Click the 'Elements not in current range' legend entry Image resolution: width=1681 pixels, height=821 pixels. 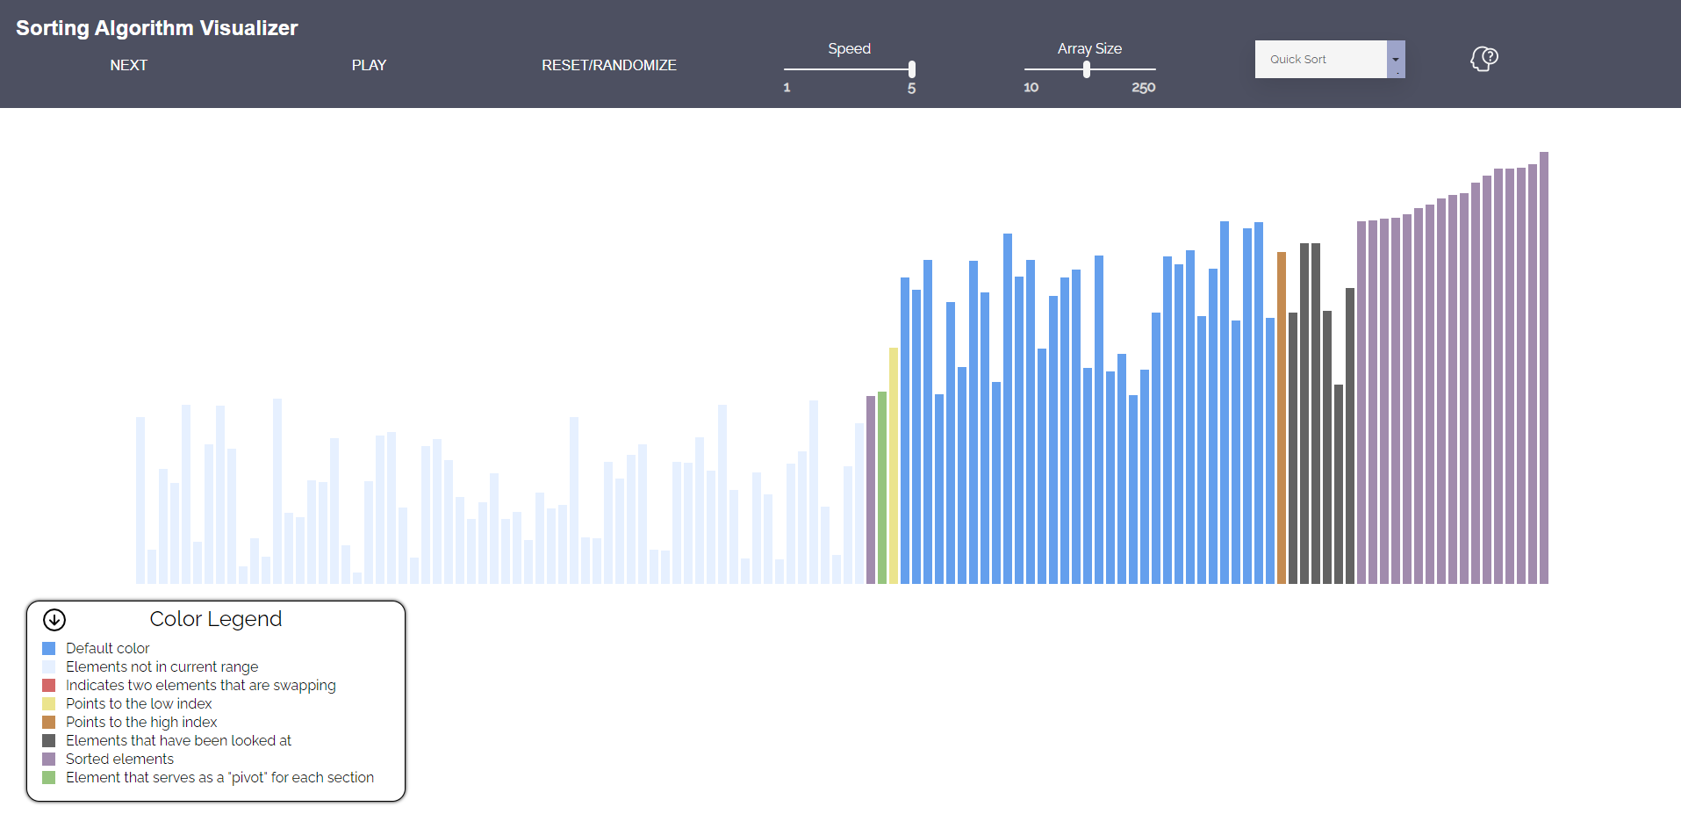pos(162,666)
